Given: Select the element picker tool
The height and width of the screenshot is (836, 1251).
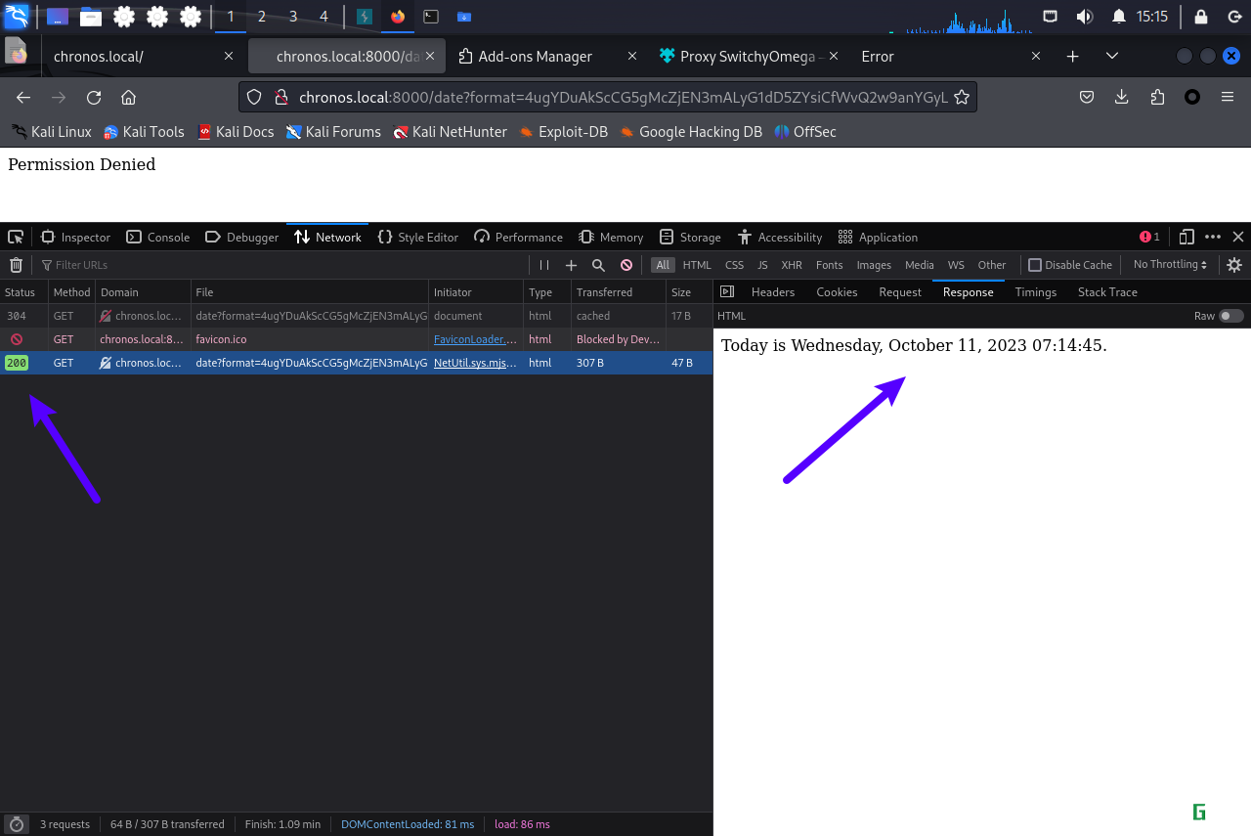Looking at the screenshot, I should 16,237.
